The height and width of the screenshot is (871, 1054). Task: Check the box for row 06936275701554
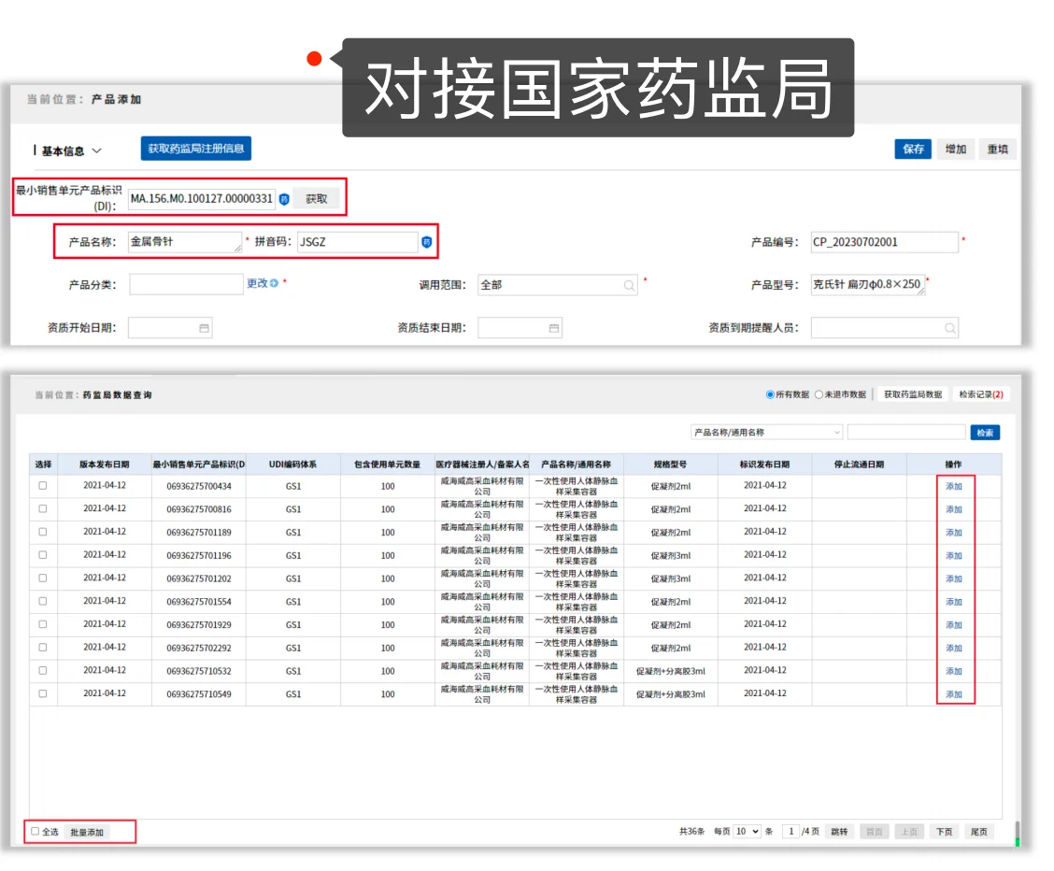click(43, 602)
